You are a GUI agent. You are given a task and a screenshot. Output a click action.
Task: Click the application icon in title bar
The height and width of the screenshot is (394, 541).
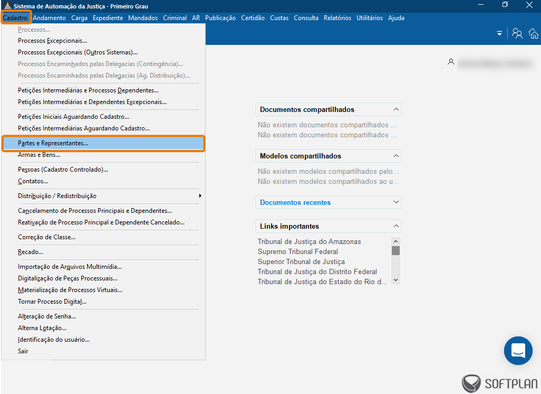(7, 6)
